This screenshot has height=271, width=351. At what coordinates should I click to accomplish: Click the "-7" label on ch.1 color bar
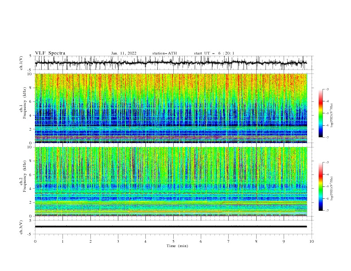tap(327, 138)
